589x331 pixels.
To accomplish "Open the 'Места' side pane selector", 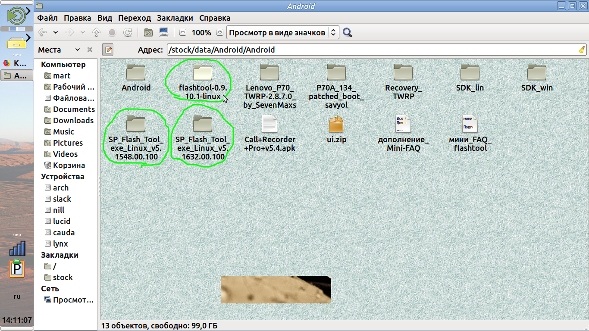I will click(x=59, y=50).
